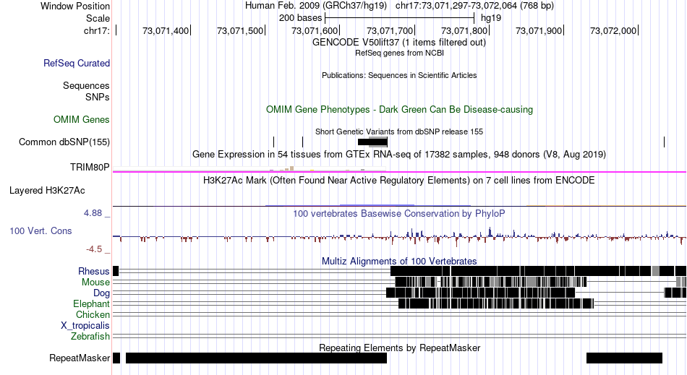Select the Common dbSNP(155) track label
The width and height of the screenshot is (687, 375).
coord(64,142)
